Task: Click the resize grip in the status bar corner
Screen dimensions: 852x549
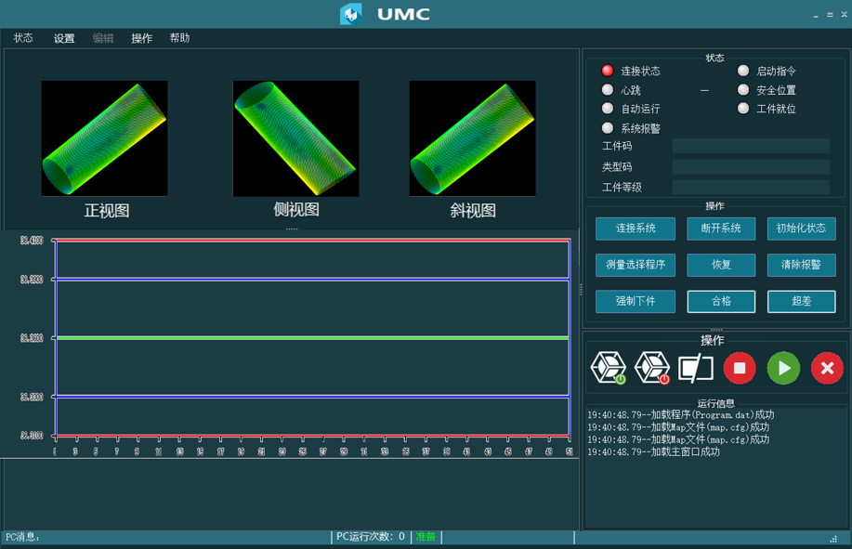Action: tap(833, 538)
